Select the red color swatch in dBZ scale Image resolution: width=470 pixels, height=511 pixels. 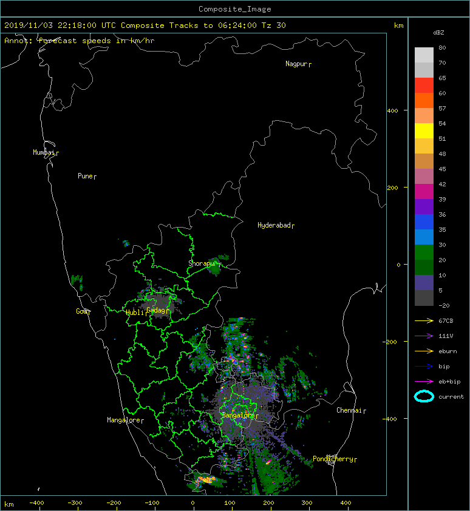coord(424,86)
